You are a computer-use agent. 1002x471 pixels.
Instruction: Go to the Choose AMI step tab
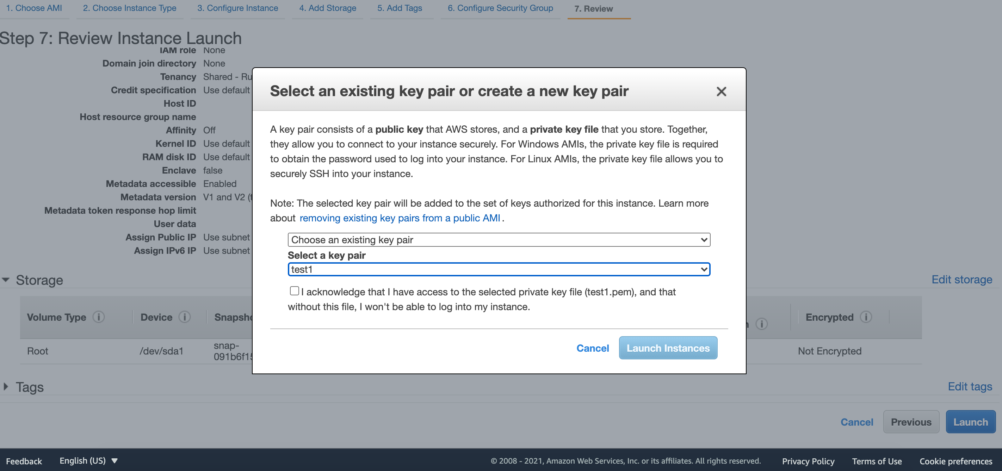click(34, 8)
